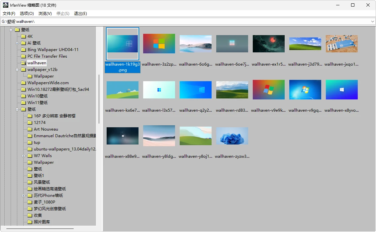The height and width of the screenshot is (232, 376).
Task: Select the 梦幻风光创意壁纸 folder
Action: click(x=49, y=209)
